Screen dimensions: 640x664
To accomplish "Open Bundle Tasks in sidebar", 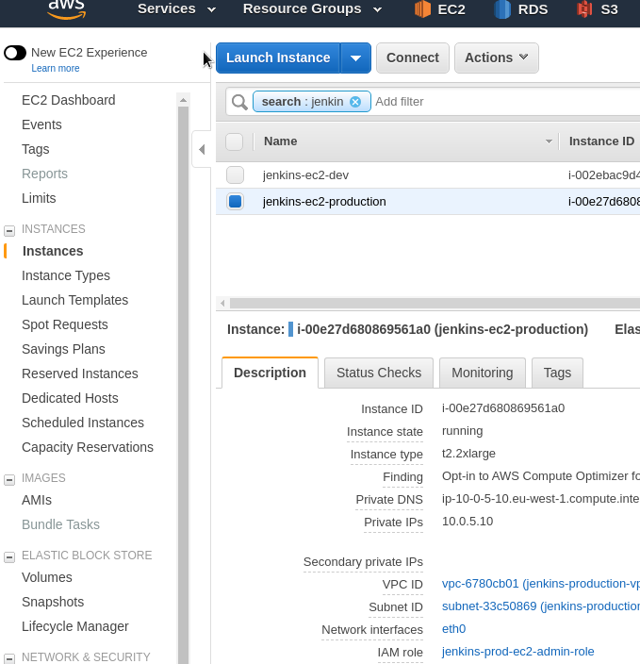I will coord(60,524).
